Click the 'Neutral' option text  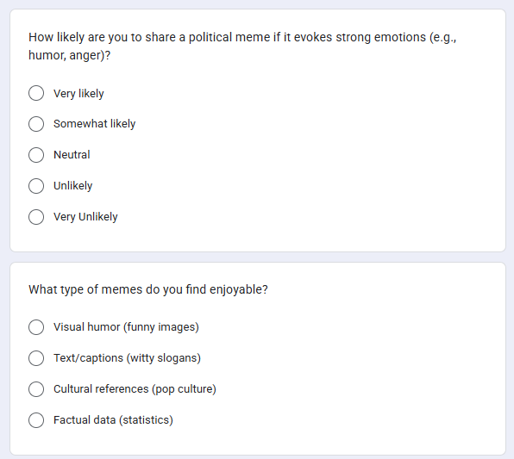click(72, 154)
